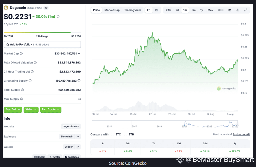Expand chart to fullscreen
This screenshot has height=167, width=256.
pyautogui.click(x=245, y=10)
